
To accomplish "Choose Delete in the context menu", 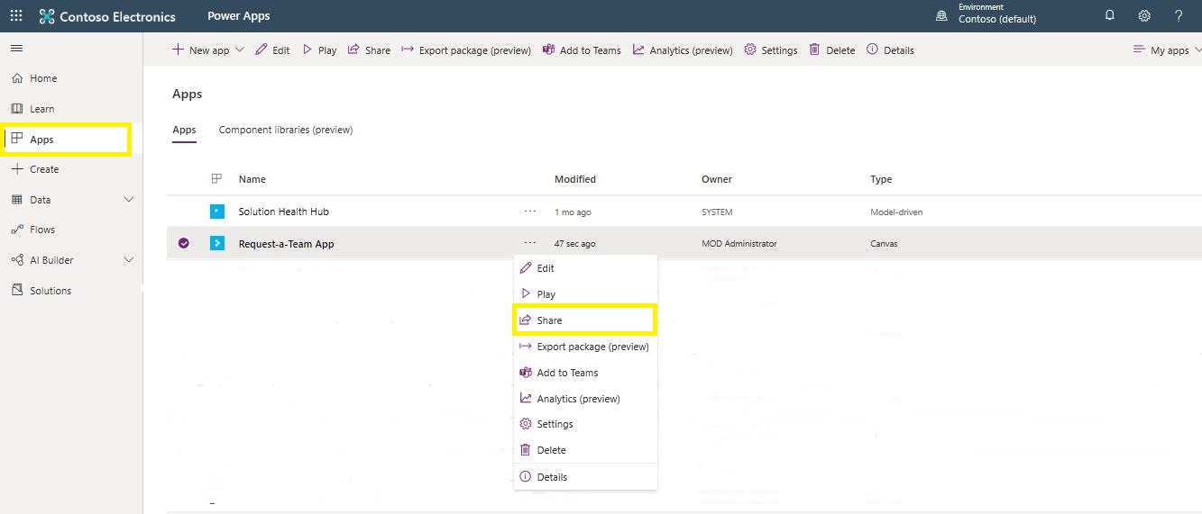I will point(585,450).
